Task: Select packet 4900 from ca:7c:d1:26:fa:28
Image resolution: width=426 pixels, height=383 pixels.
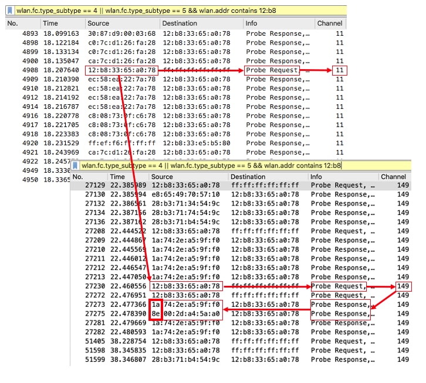Action: (x=176, y=61)
